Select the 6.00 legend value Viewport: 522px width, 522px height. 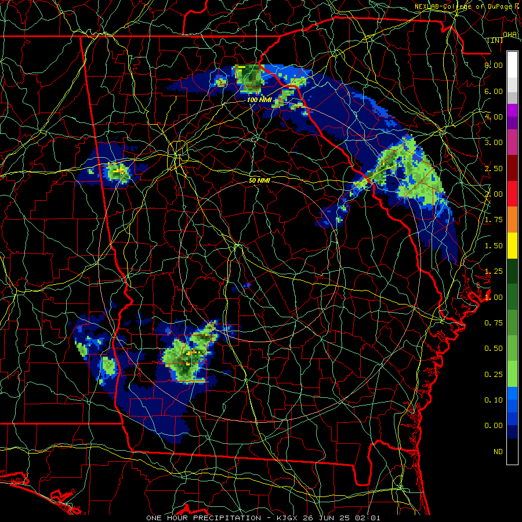(494, 91)
